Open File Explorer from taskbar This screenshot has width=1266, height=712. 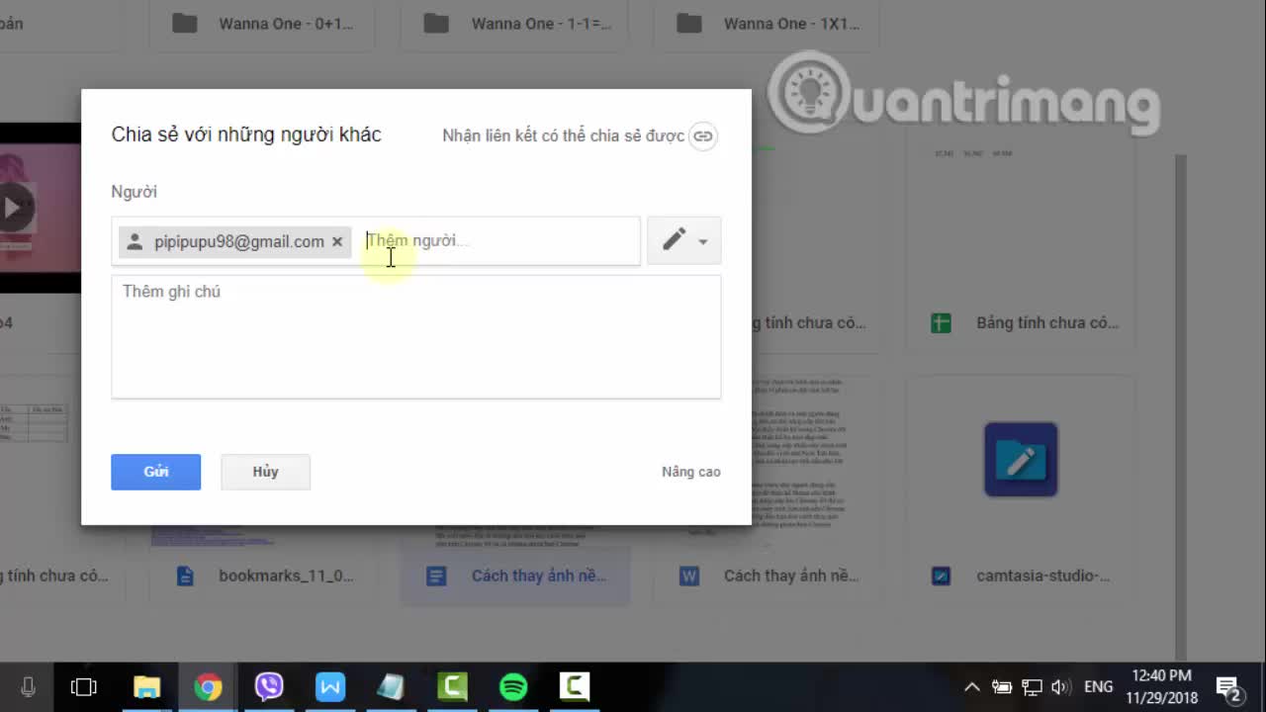coord(146,686)
